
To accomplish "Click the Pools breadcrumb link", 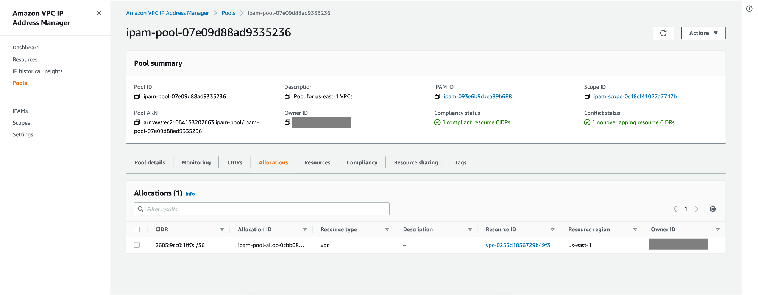I will [228, 13].
